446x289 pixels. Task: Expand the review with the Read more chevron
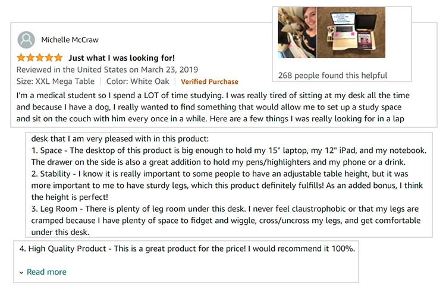[21, 272]
